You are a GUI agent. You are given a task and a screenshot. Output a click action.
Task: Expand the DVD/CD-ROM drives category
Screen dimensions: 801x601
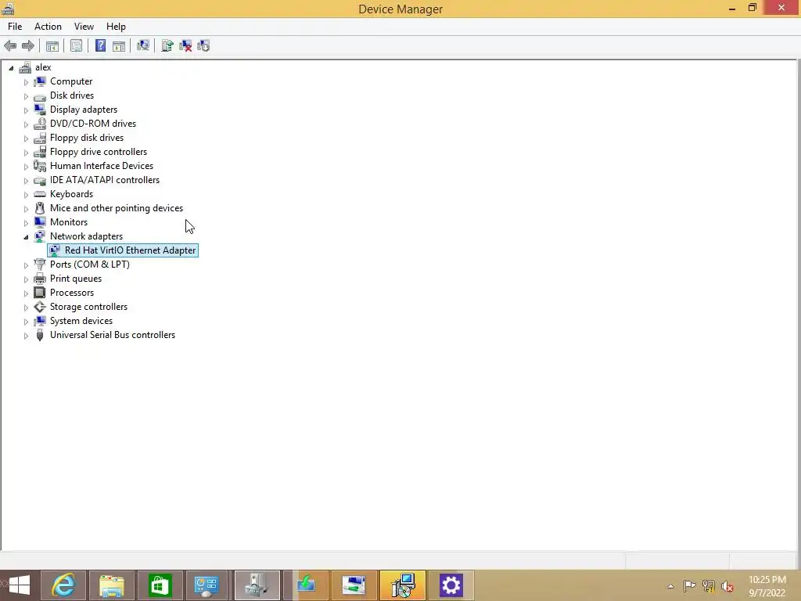(26, 124)
